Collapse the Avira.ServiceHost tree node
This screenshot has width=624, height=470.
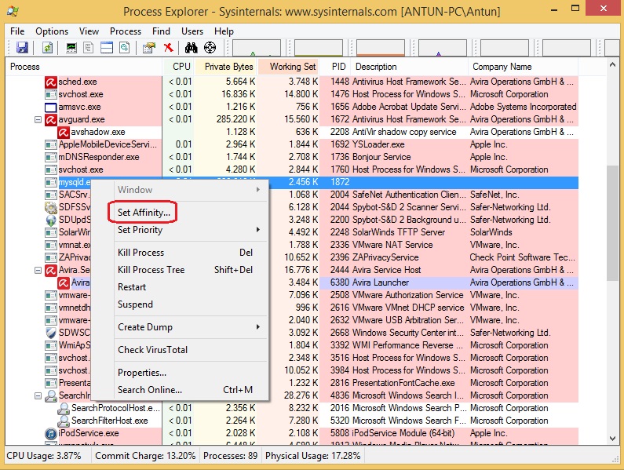pos(38,270)
